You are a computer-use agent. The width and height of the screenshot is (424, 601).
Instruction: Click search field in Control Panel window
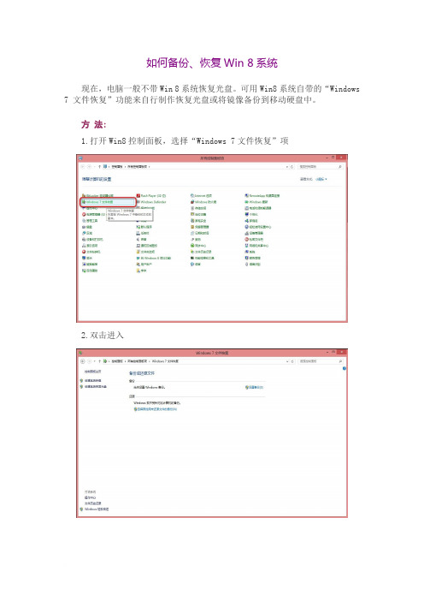coord(320,167)
